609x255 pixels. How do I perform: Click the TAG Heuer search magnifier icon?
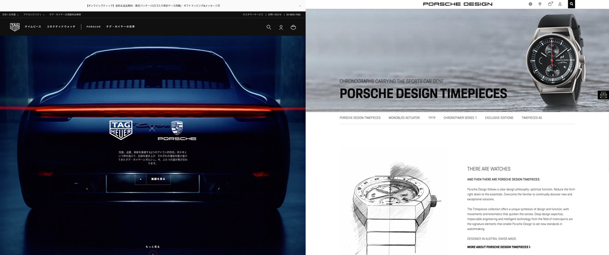268,27
